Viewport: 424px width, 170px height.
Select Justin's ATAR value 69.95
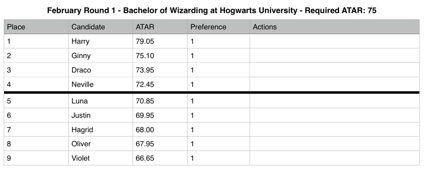tap(145, 115)
